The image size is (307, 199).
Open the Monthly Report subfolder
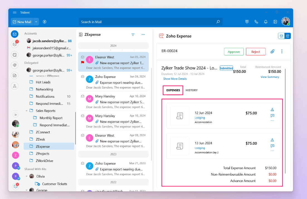coord(51,118)
